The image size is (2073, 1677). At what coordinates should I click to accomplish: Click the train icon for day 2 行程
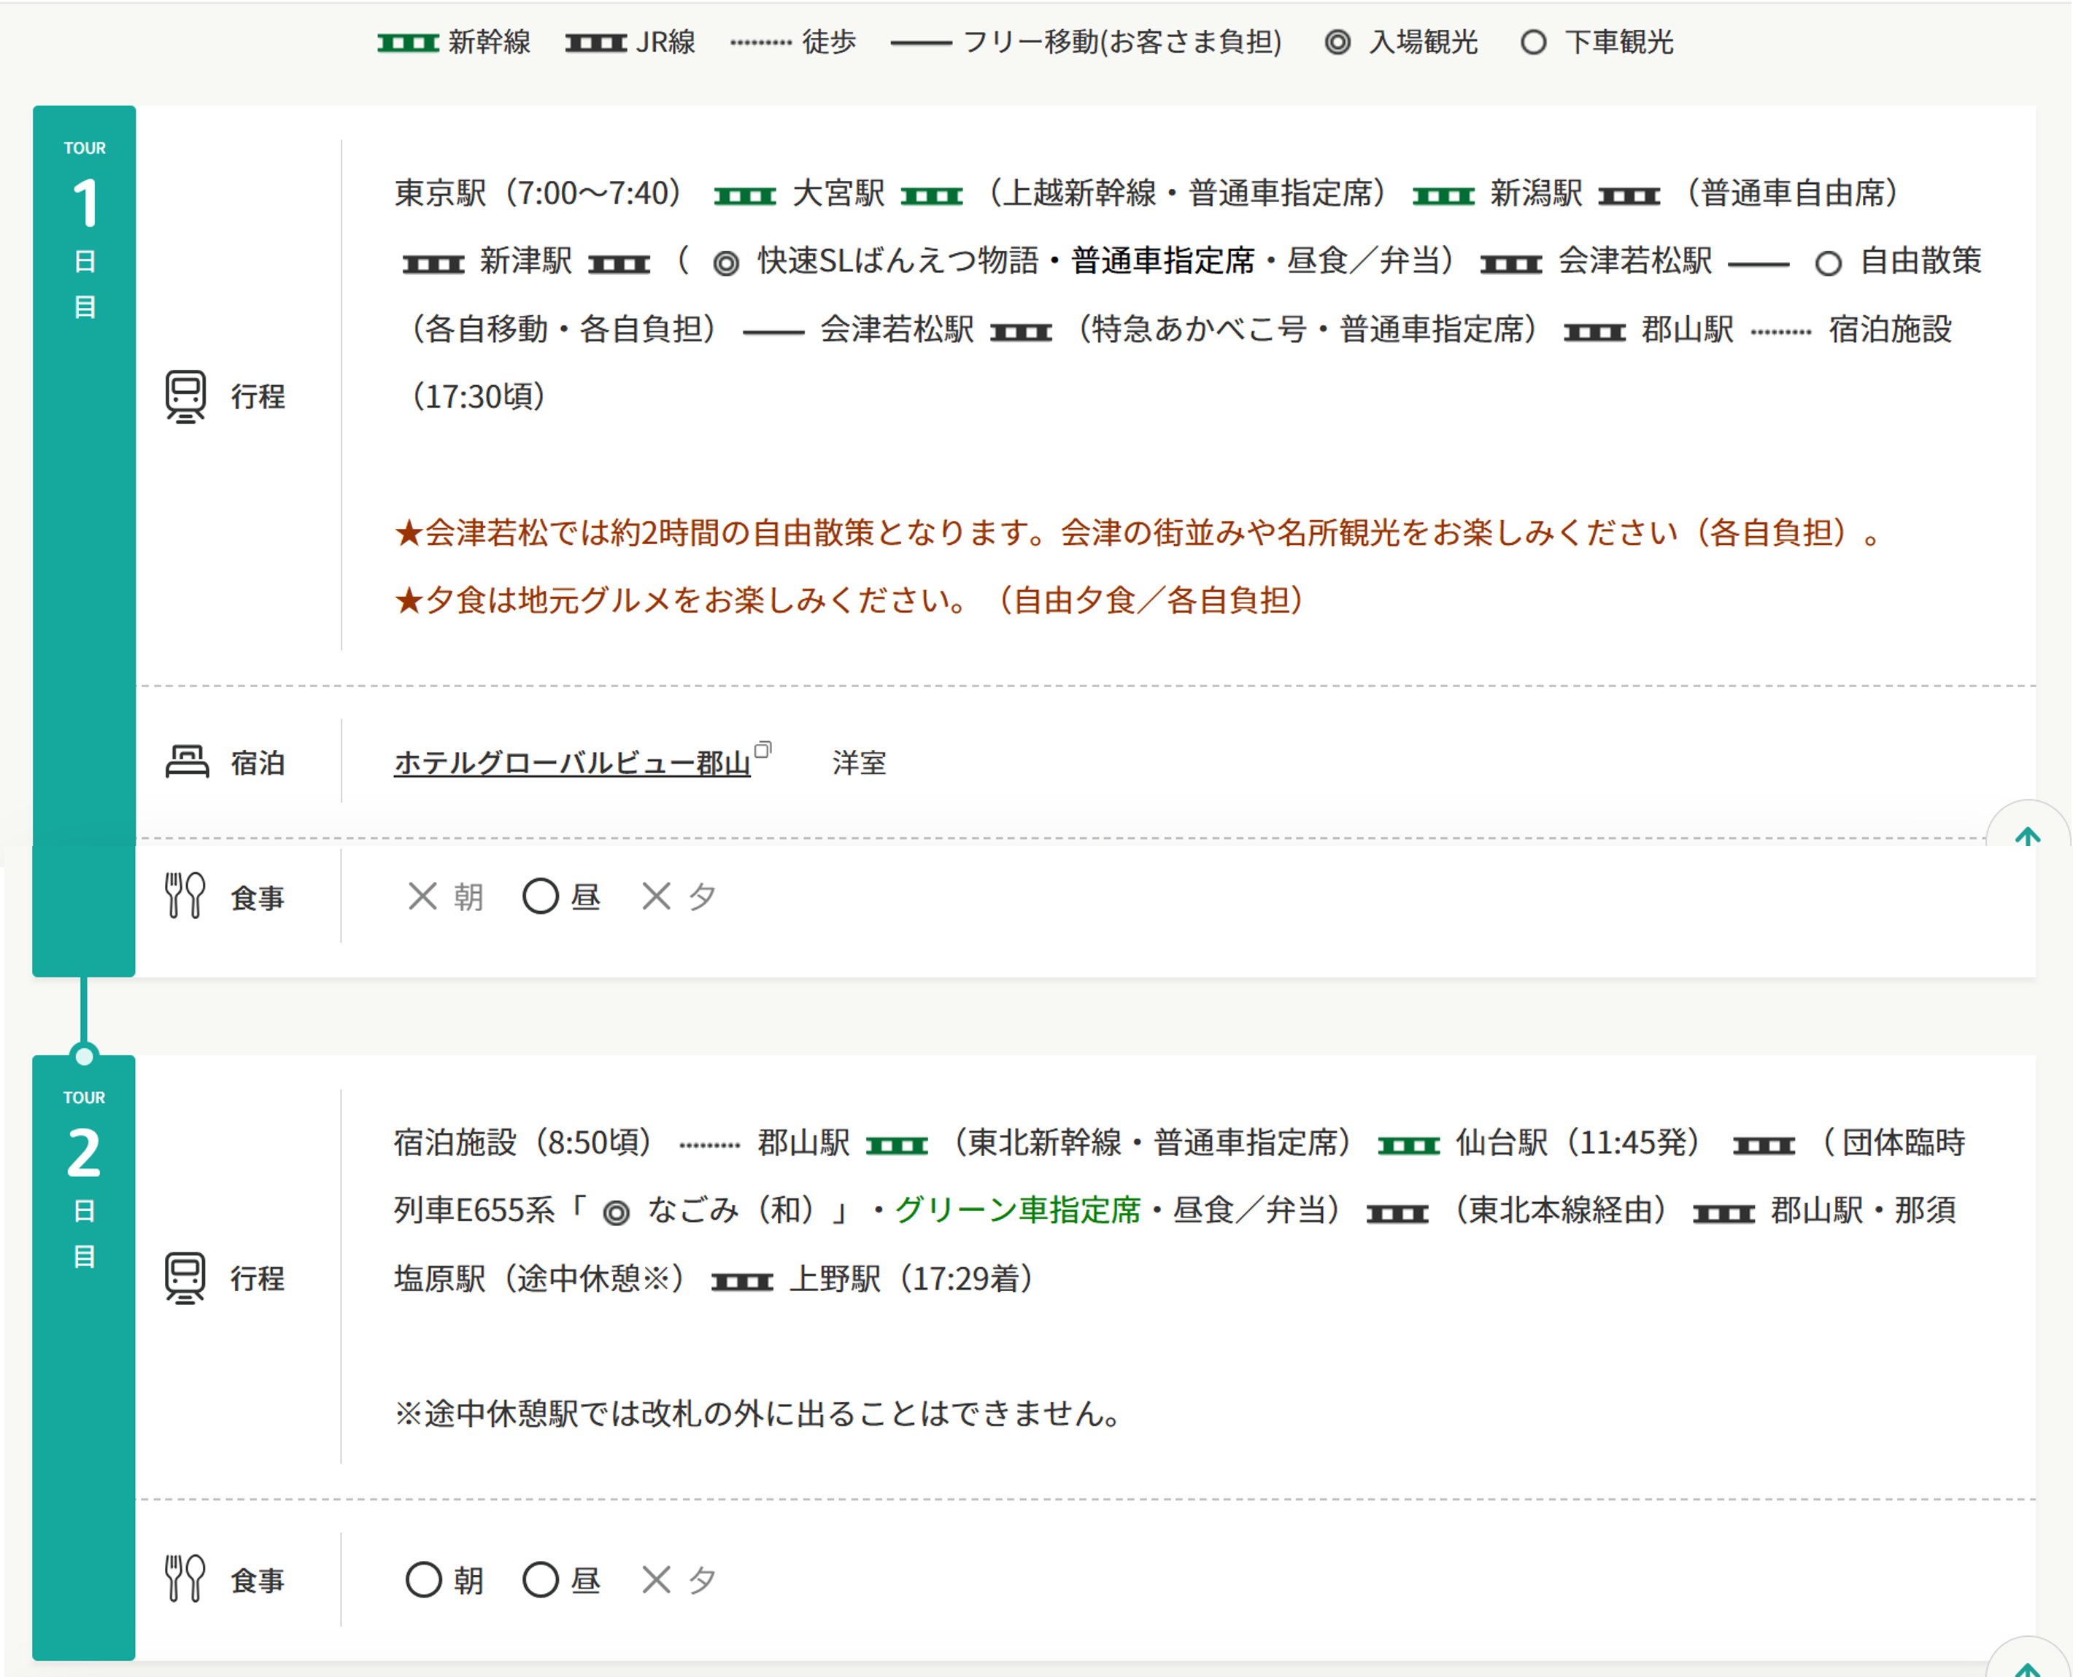185,1278
